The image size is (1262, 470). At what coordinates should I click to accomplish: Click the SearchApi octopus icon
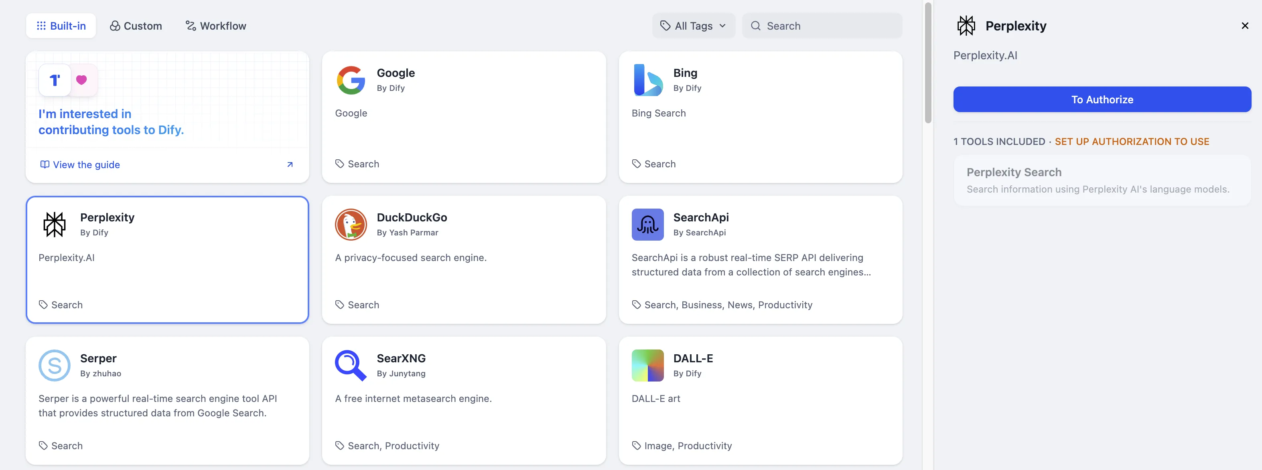click(x=647, y=225)
